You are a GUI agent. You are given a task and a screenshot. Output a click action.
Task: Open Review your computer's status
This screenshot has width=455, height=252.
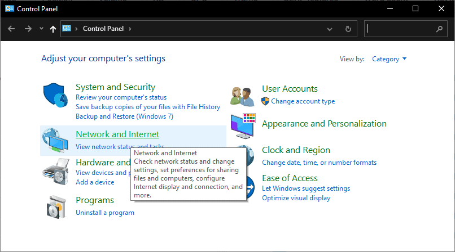121,97
